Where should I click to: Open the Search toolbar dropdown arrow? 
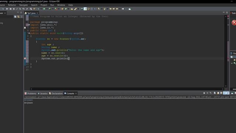(x=78, y=9)
